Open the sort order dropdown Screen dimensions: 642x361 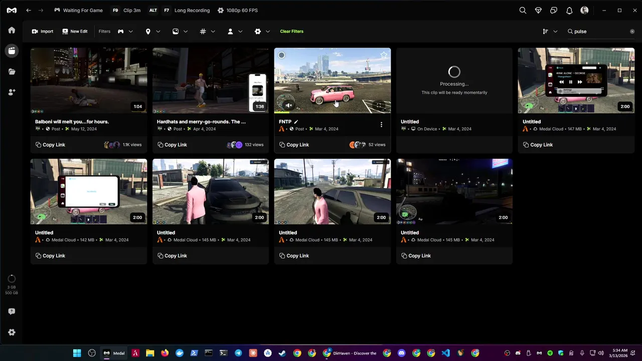tap(550, 31)
